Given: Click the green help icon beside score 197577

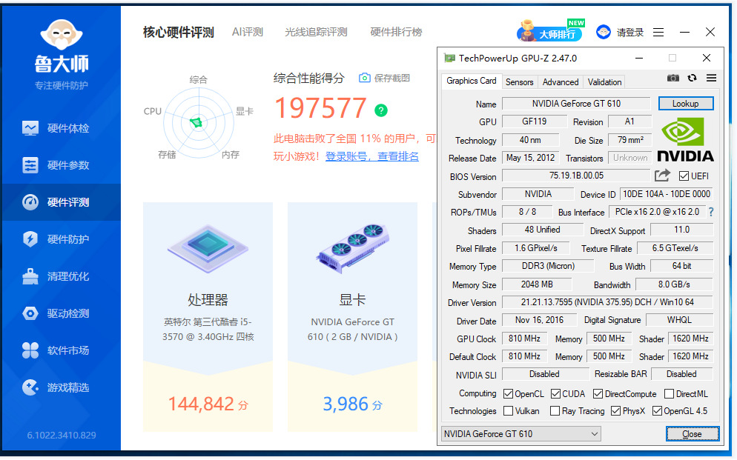Looking at the screenshot, I should pyautogui.click(x=381, y=110).
